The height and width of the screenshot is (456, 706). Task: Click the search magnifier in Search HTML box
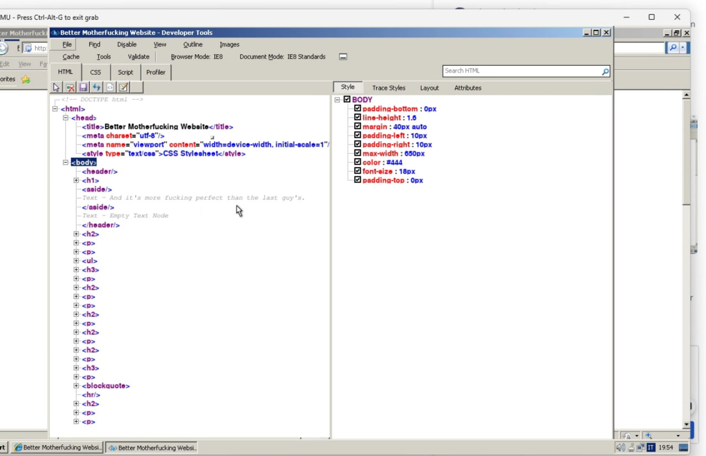[x=605, y=71]
